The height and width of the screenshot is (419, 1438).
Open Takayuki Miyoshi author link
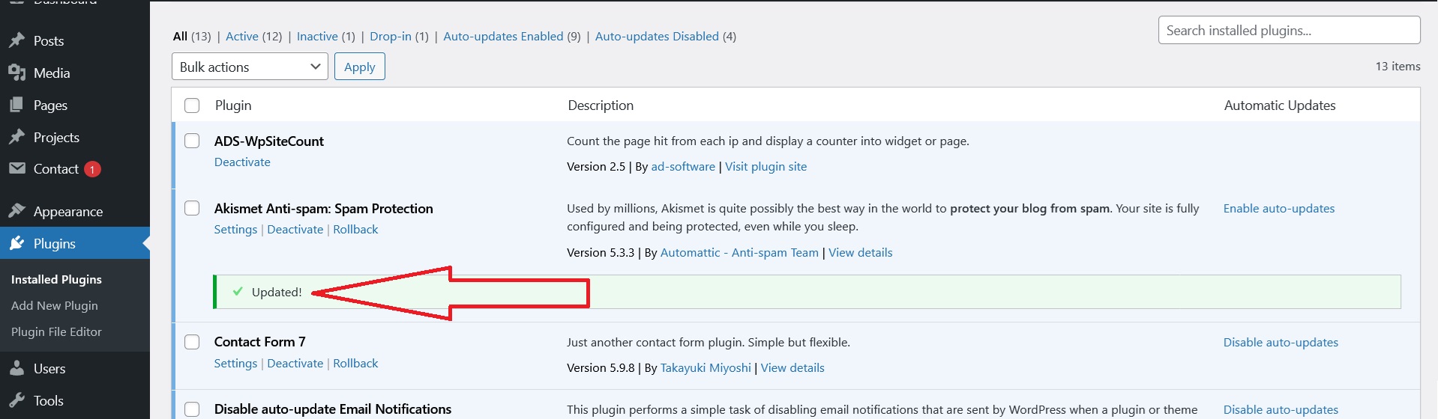(x=706, y=367)
